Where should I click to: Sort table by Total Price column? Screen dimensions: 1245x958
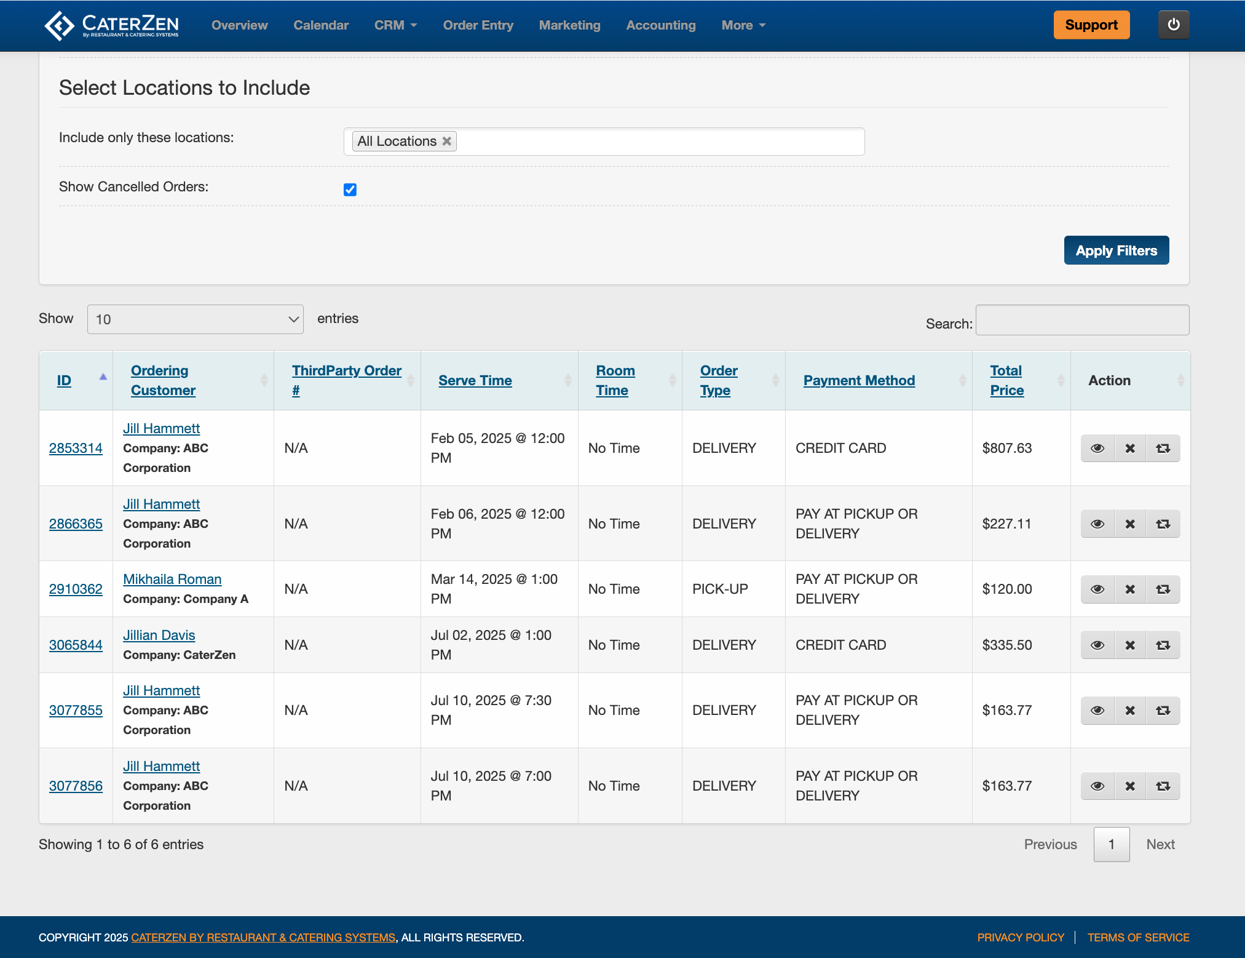pos(1006,380)
